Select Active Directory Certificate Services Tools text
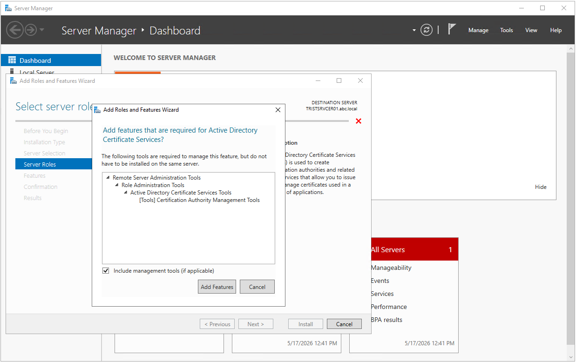The width and height of the screenshot is (576, 362). 181,193
